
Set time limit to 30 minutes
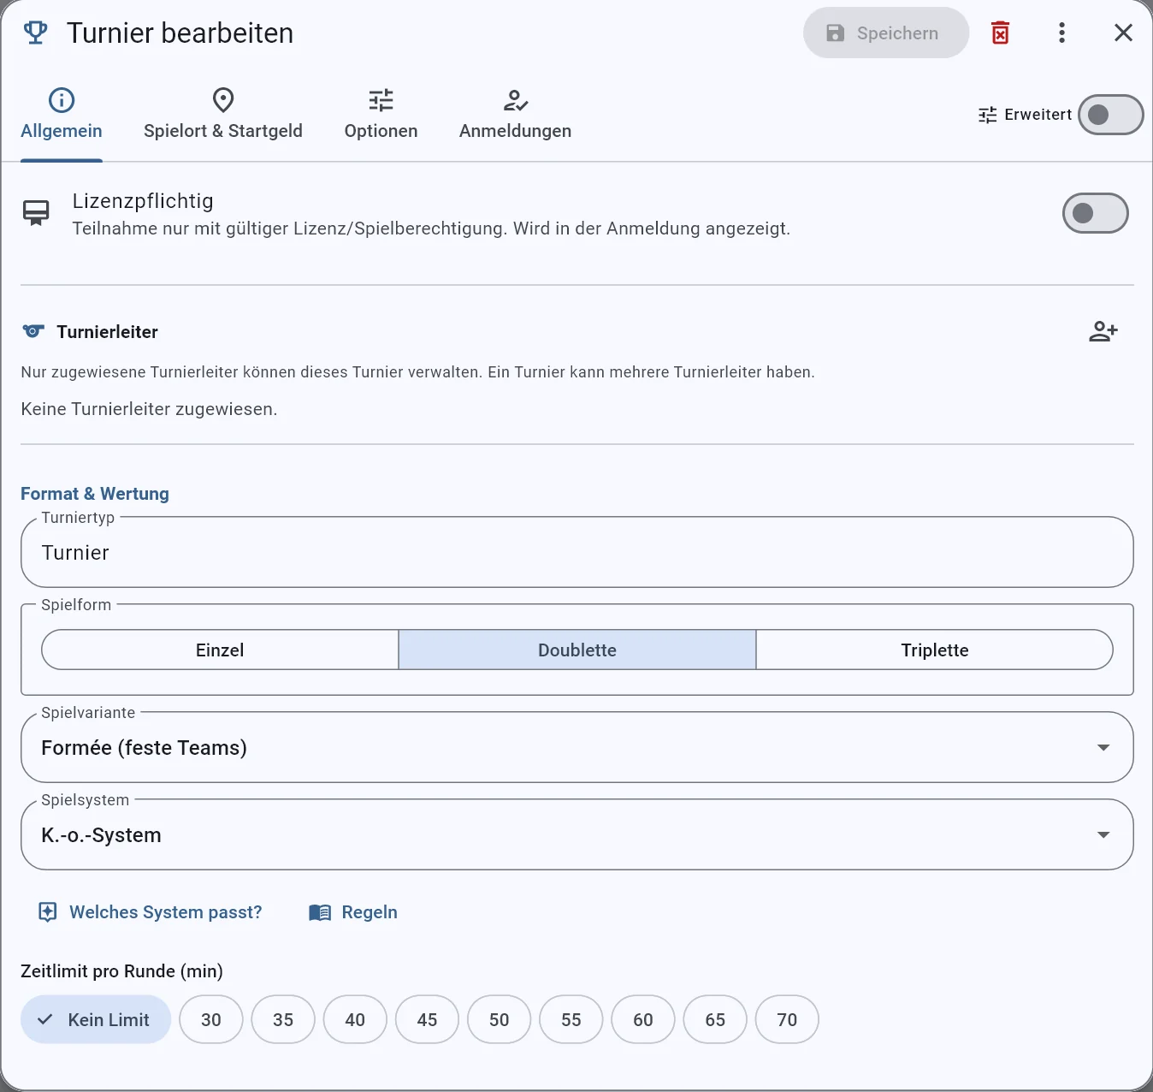coord(211,1019)
